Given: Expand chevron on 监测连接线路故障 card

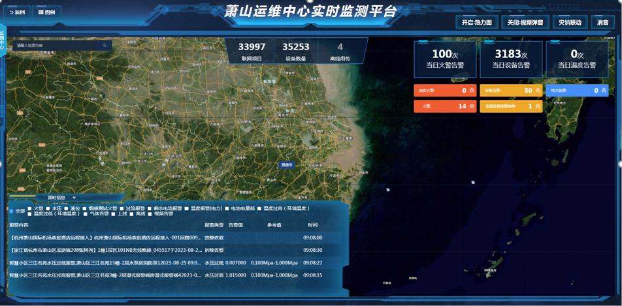Looking at the screenshot, I should 537,106.
